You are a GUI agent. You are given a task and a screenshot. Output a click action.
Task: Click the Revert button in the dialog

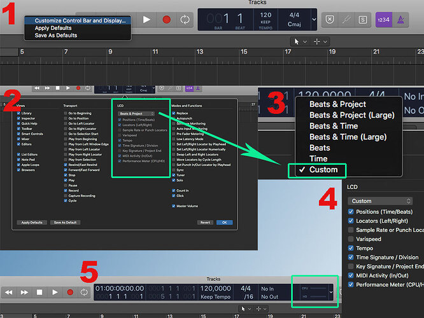pyautogui.click(x=205, y=223)
